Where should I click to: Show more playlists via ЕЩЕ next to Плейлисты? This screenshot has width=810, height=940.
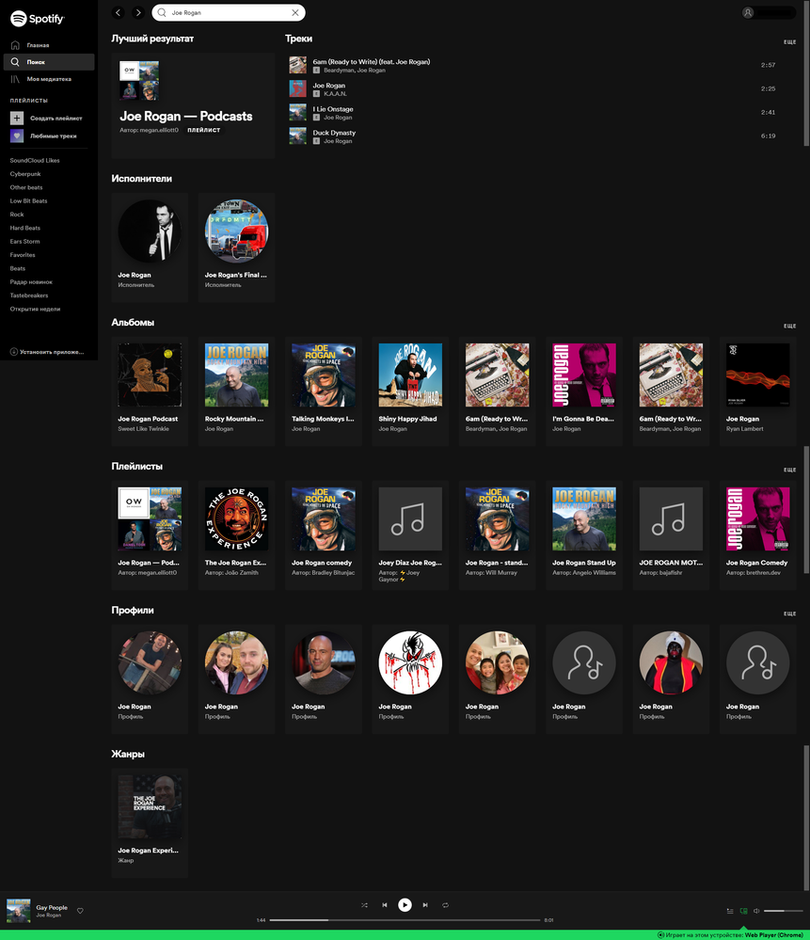tap(789, 470)
